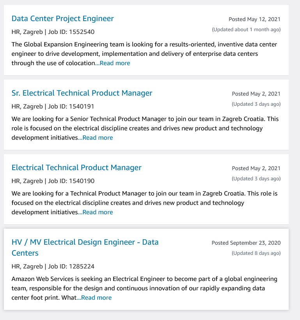The width and height of the screenshot is (300, 320).
Task: Select the Job ID: 1552540 location line
Action: coord(53,32)
